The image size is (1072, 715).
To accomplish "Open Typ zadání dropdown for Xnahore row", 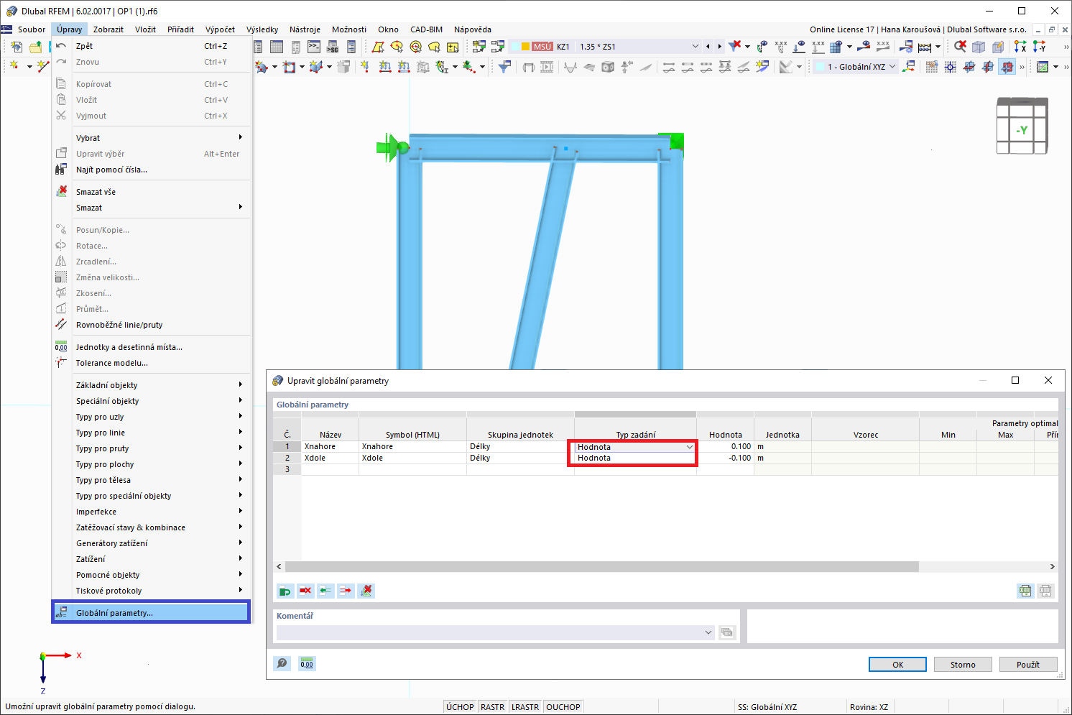I will point(689,447).
